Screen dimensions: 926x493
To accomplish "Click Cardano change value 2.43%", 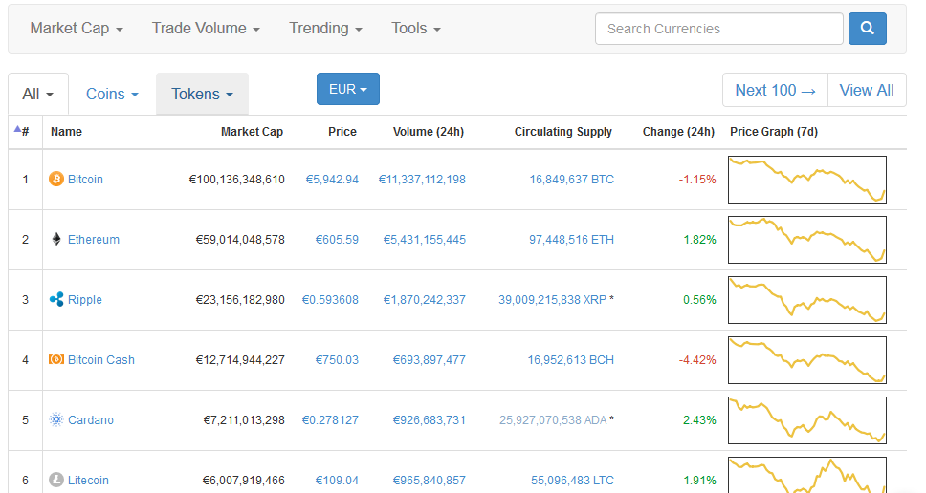I will point(700,419).
